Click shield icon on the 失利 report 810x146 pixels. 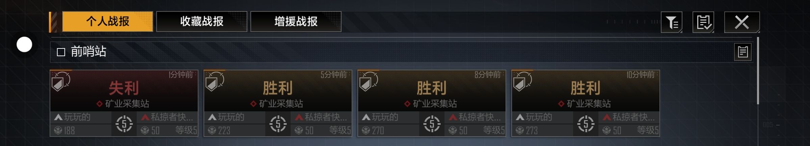[x=60, y=81]
